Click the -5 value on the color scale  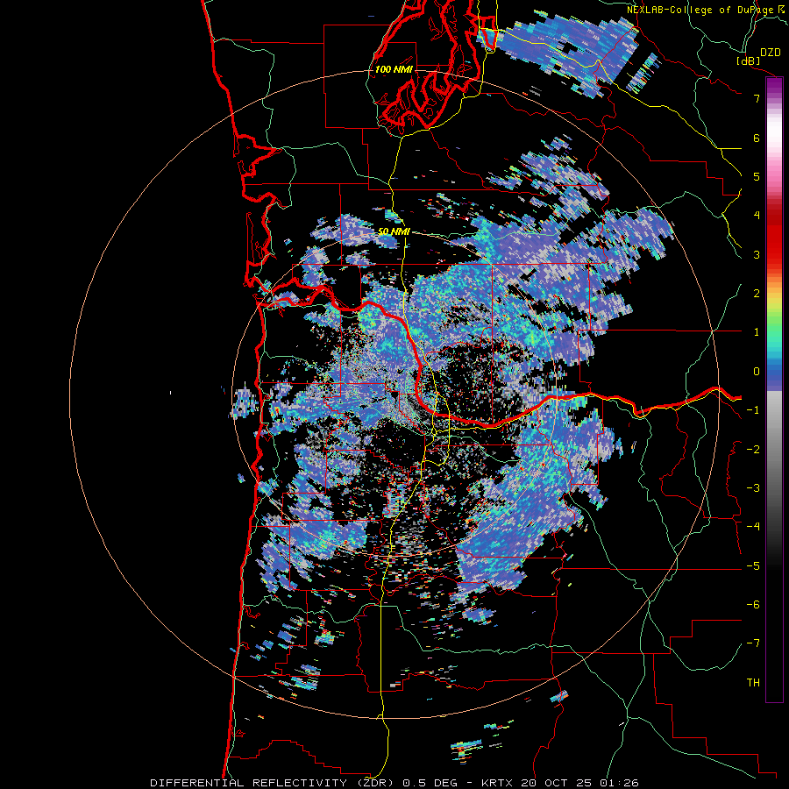753,566
